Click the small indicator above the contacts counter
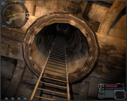 [x=27, y=12]
